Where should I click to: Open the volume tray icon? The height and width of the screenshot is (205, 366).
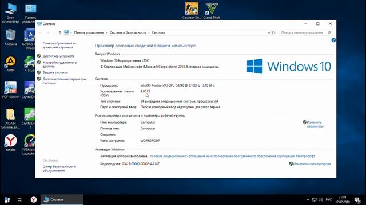coord(321,200)
